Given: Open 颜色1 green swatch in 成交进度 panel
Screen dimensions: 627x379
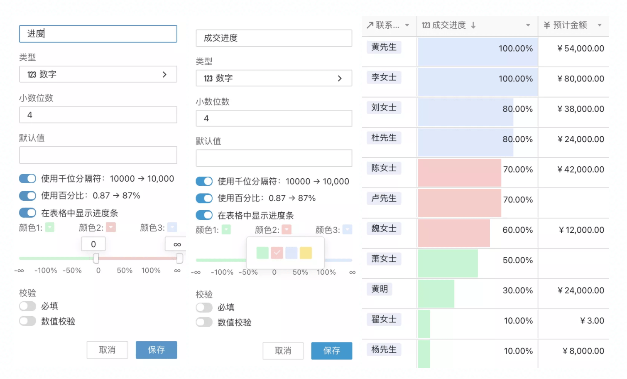Looking at the screenshot, I should pyautogui.click(x=226, y=229).
